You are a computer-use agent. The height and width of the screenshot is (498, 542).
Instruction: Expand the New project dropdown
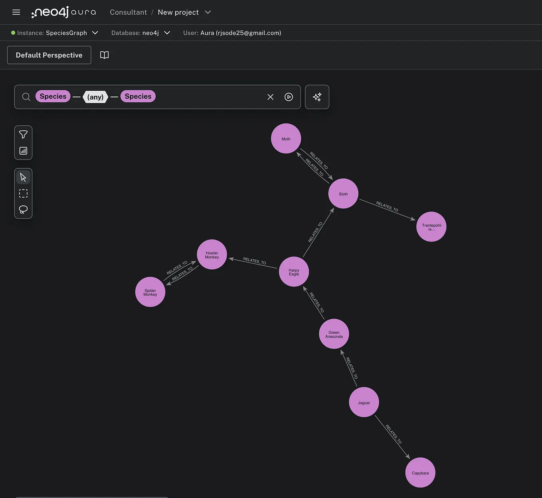(x=208, y=12)
